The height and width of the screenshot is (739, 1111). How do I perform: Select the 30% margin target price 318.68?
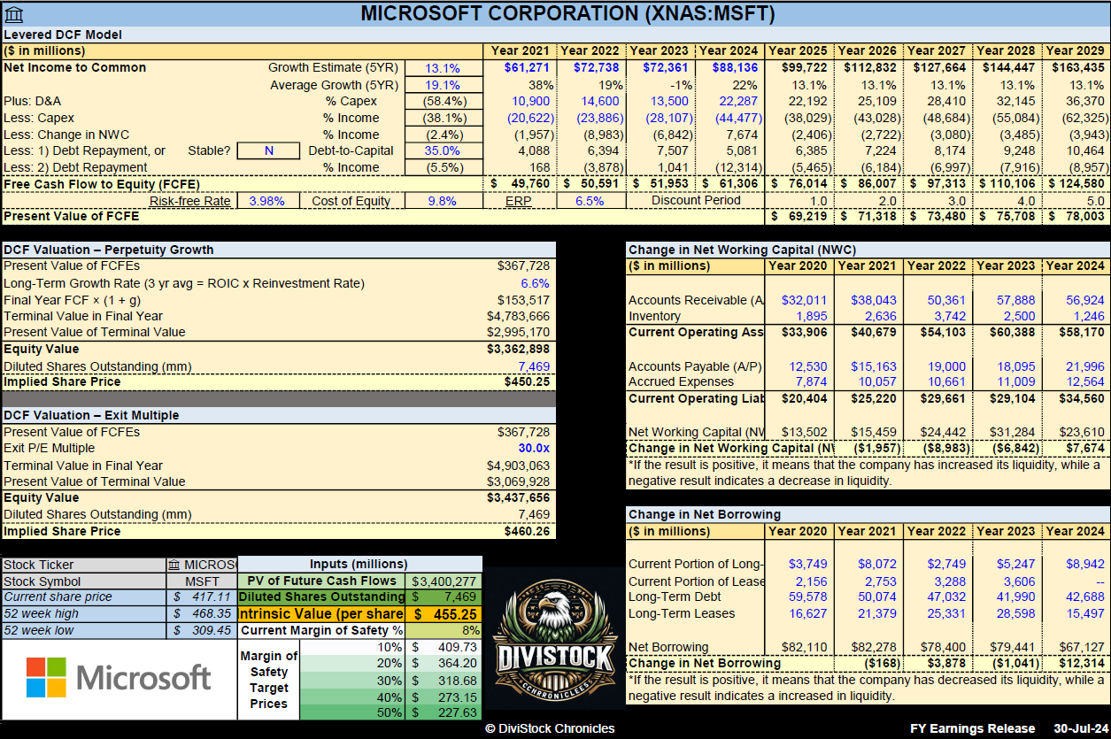point(444,680)
